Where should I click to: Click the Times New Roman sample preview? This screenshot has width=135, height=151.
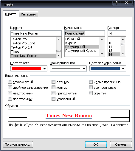[x=69, y=116]
